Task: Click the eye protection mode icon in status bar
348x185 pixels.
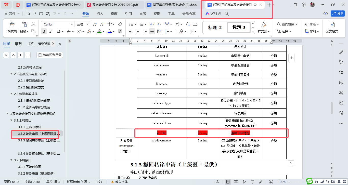Action: pos(217,182)
